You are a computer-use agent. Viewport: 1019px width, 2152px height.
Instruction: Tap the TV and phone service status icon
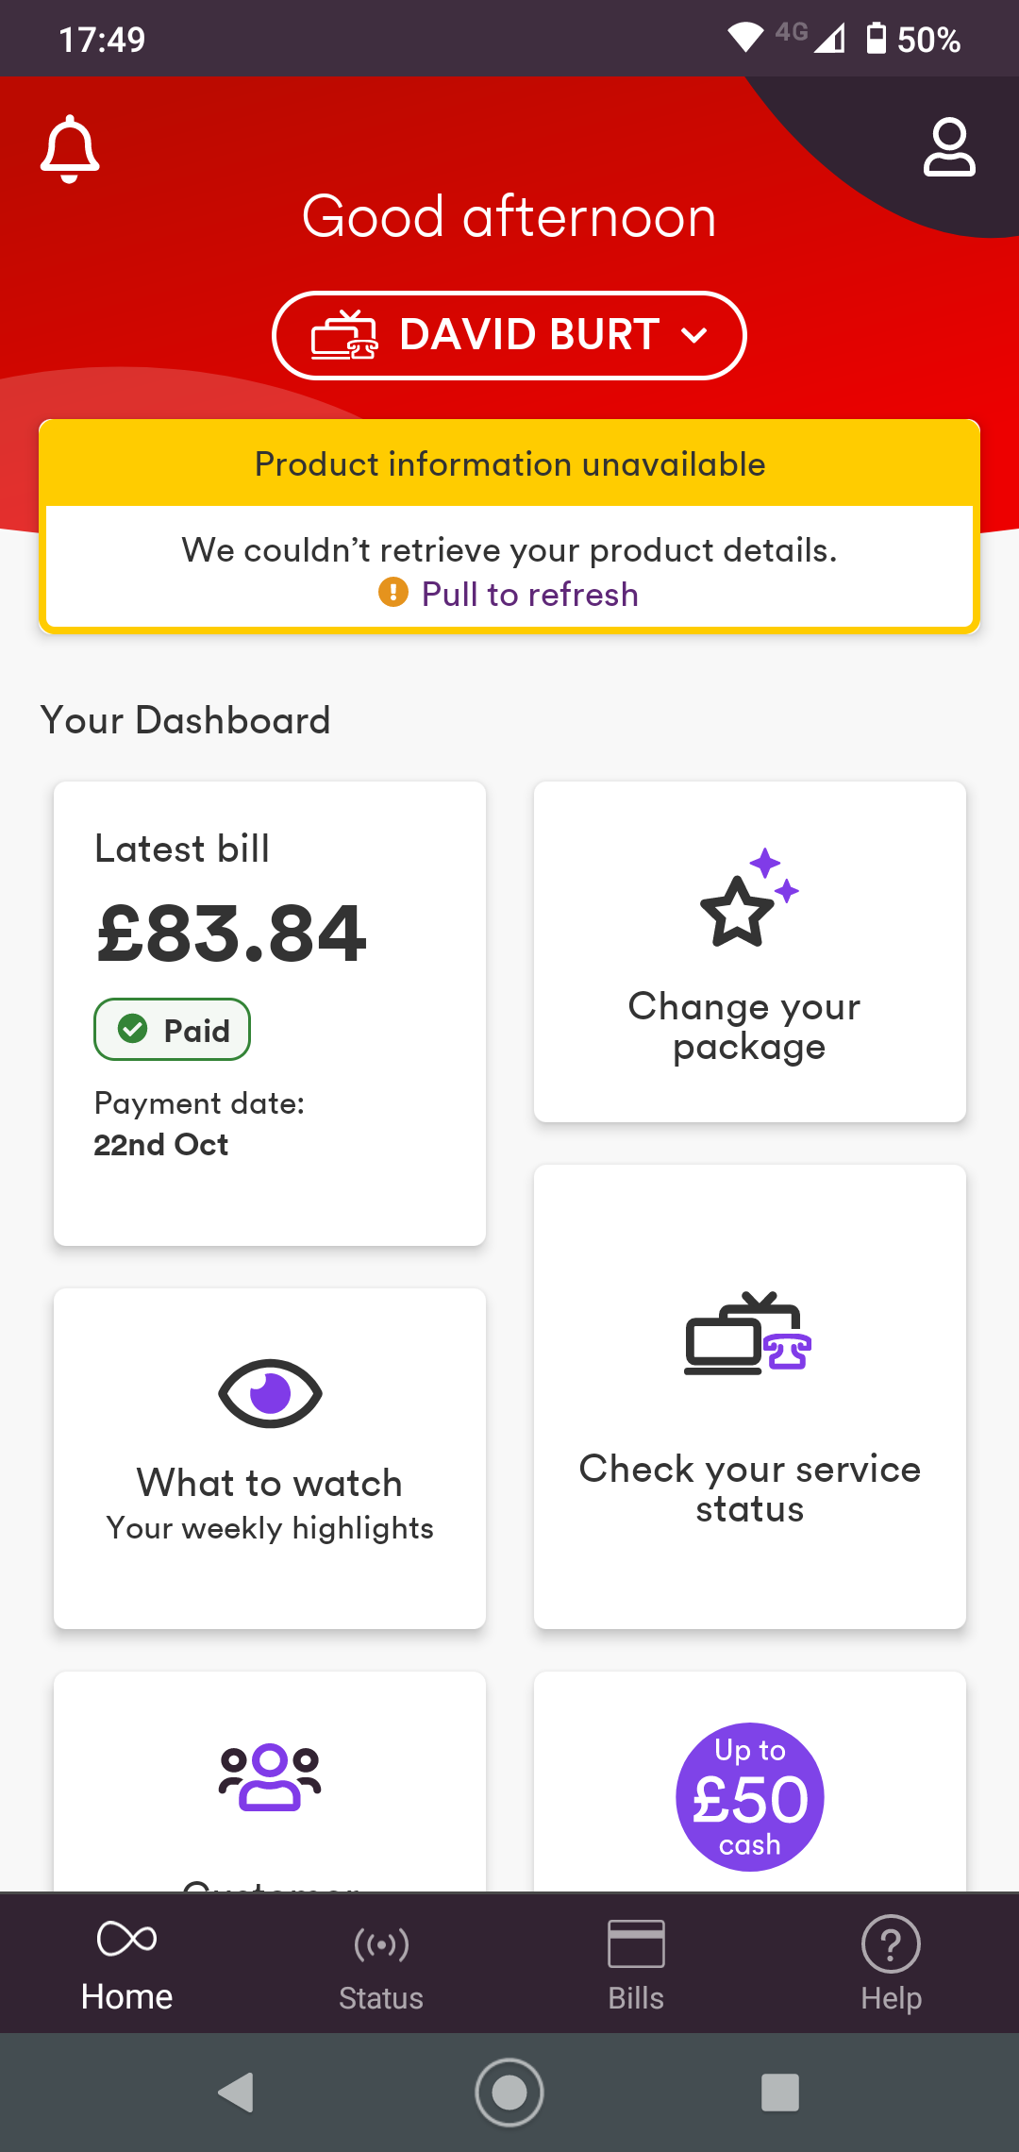click(748, 1333)
